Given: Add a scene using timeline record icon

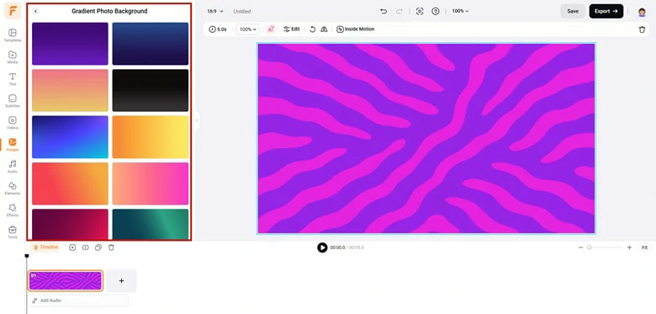Looking at the screenshot, I should [72, 247].
